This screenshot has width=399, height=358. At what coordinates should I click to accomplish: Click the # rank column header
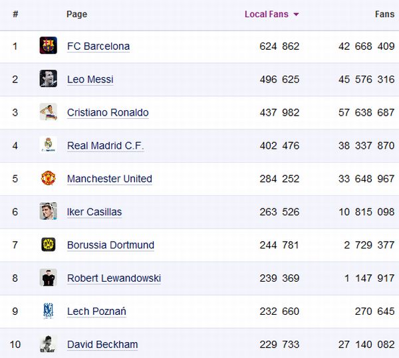[15, 14]
